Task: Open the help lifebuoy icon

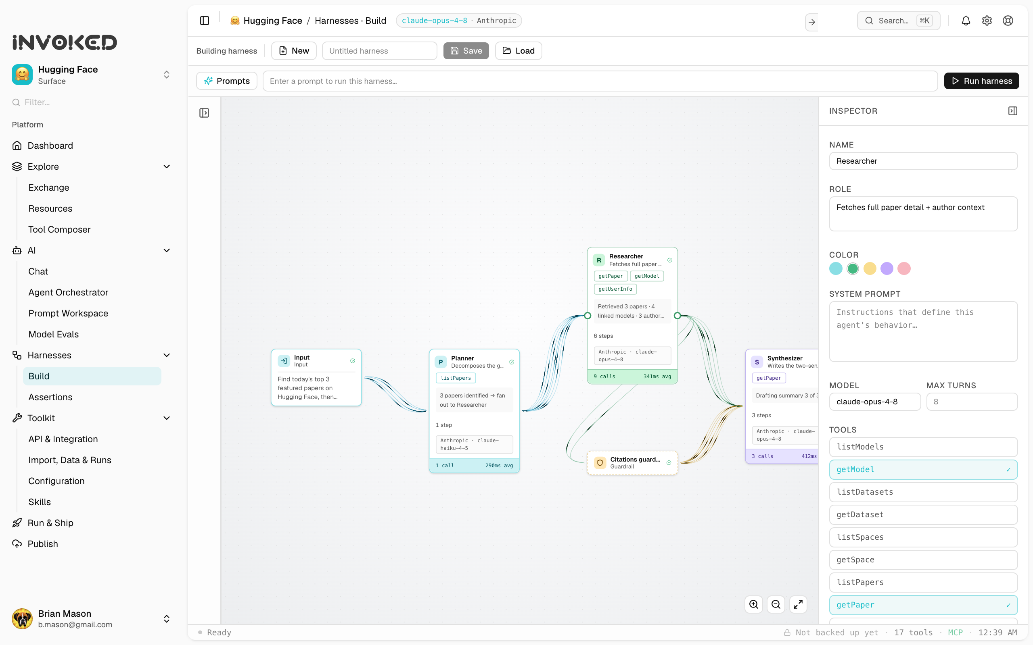Action: point(1008,21)
